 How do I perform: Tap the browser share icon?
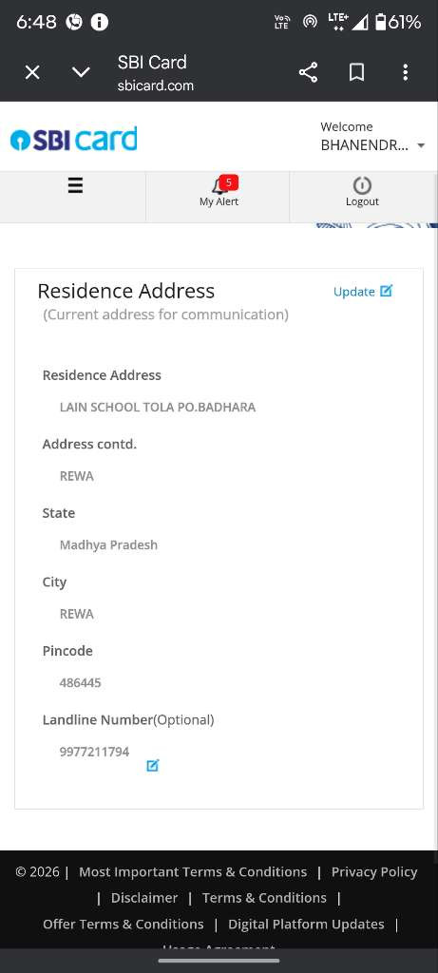point(309,72)
